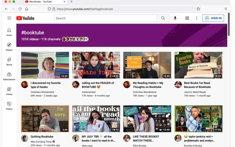Open History in sidebar

point(9,106)
